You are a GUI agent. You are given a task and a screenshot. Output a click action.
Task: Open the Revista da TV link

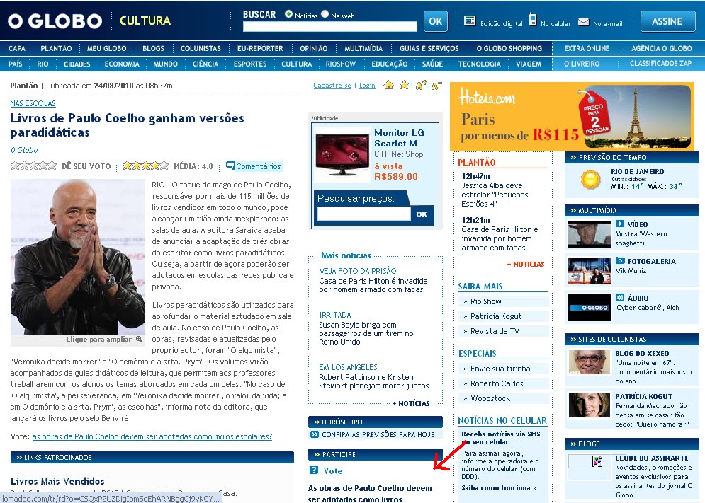(495, 331)
